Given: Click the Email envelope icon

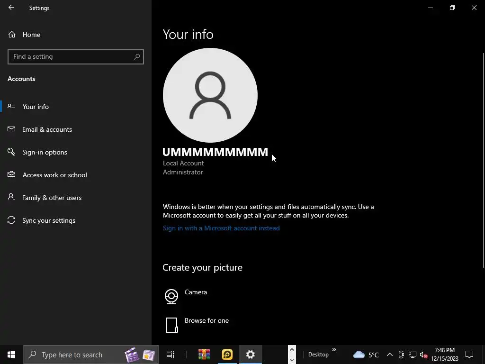Looking at the screenshot, I should coord(11,129).
